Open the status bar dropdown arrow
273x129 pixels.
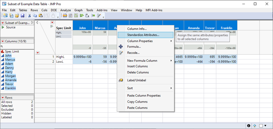click(266, 126)
